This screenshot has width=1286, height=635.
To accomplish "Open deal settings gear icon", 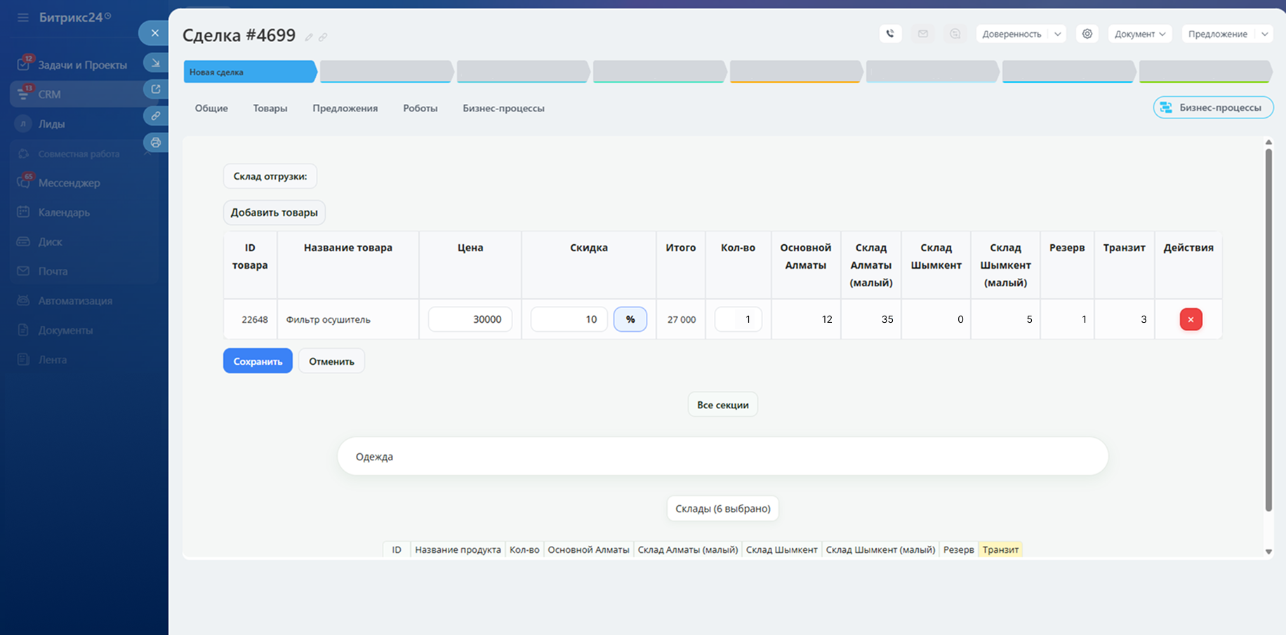I will coord(1087,34).
